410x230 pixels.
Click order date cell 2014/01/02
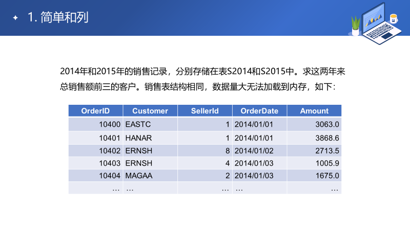click(254, 151)
